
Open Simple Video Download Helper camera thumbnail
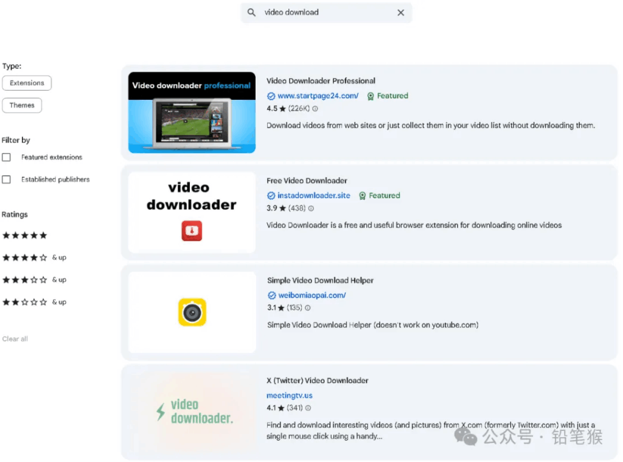click(192, 312)
